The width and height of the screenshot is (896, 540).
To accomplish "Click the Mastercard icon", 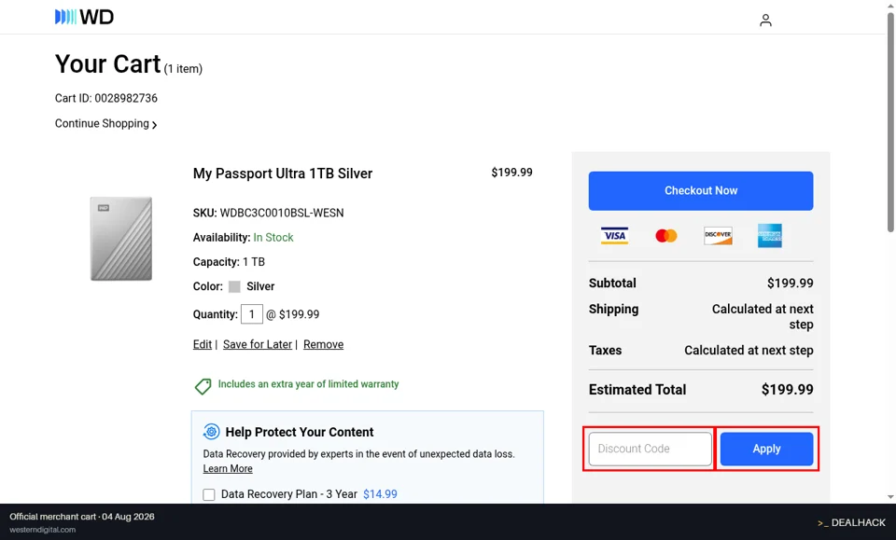I will point(666,236).
